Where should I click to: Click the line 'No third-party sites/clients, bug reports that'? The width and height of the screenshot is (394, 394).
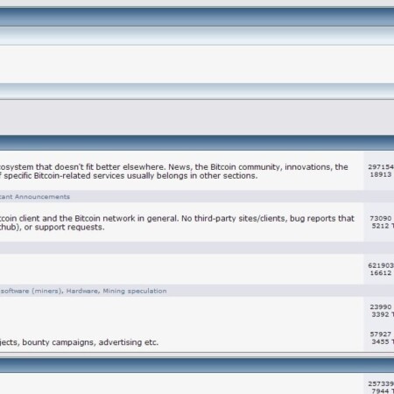coord(268,219)
